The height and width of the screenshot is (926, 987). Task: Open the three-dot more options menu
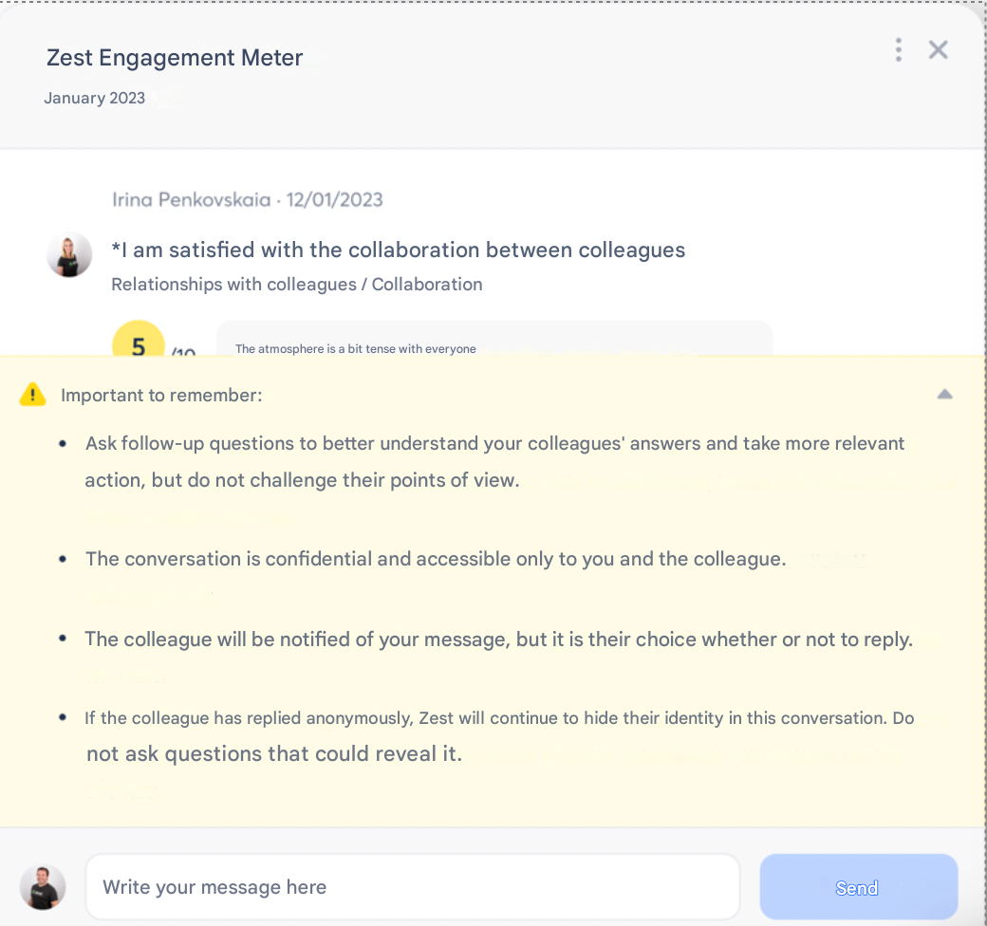[x=898, y=50]
